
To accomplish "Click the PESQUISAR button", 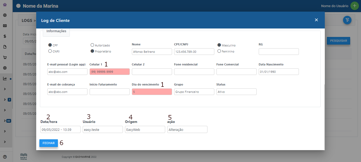I will coord(338,41).
